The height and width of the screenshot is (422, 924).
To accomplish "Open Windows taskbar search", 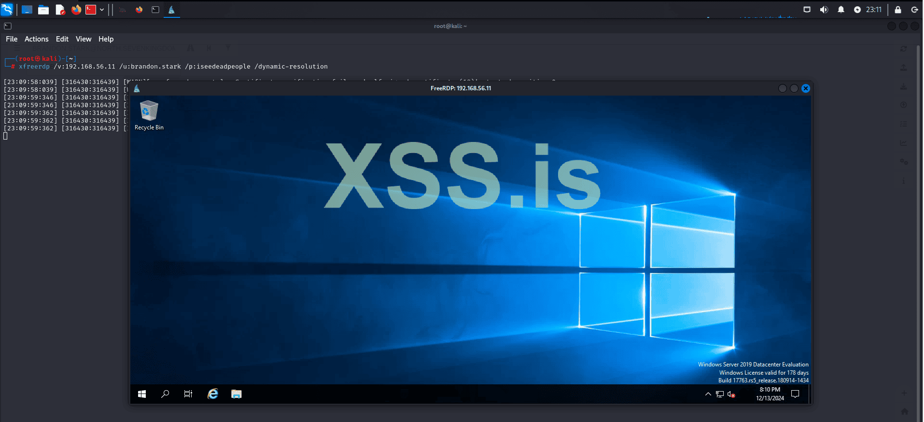I will [x=165, y=394].
